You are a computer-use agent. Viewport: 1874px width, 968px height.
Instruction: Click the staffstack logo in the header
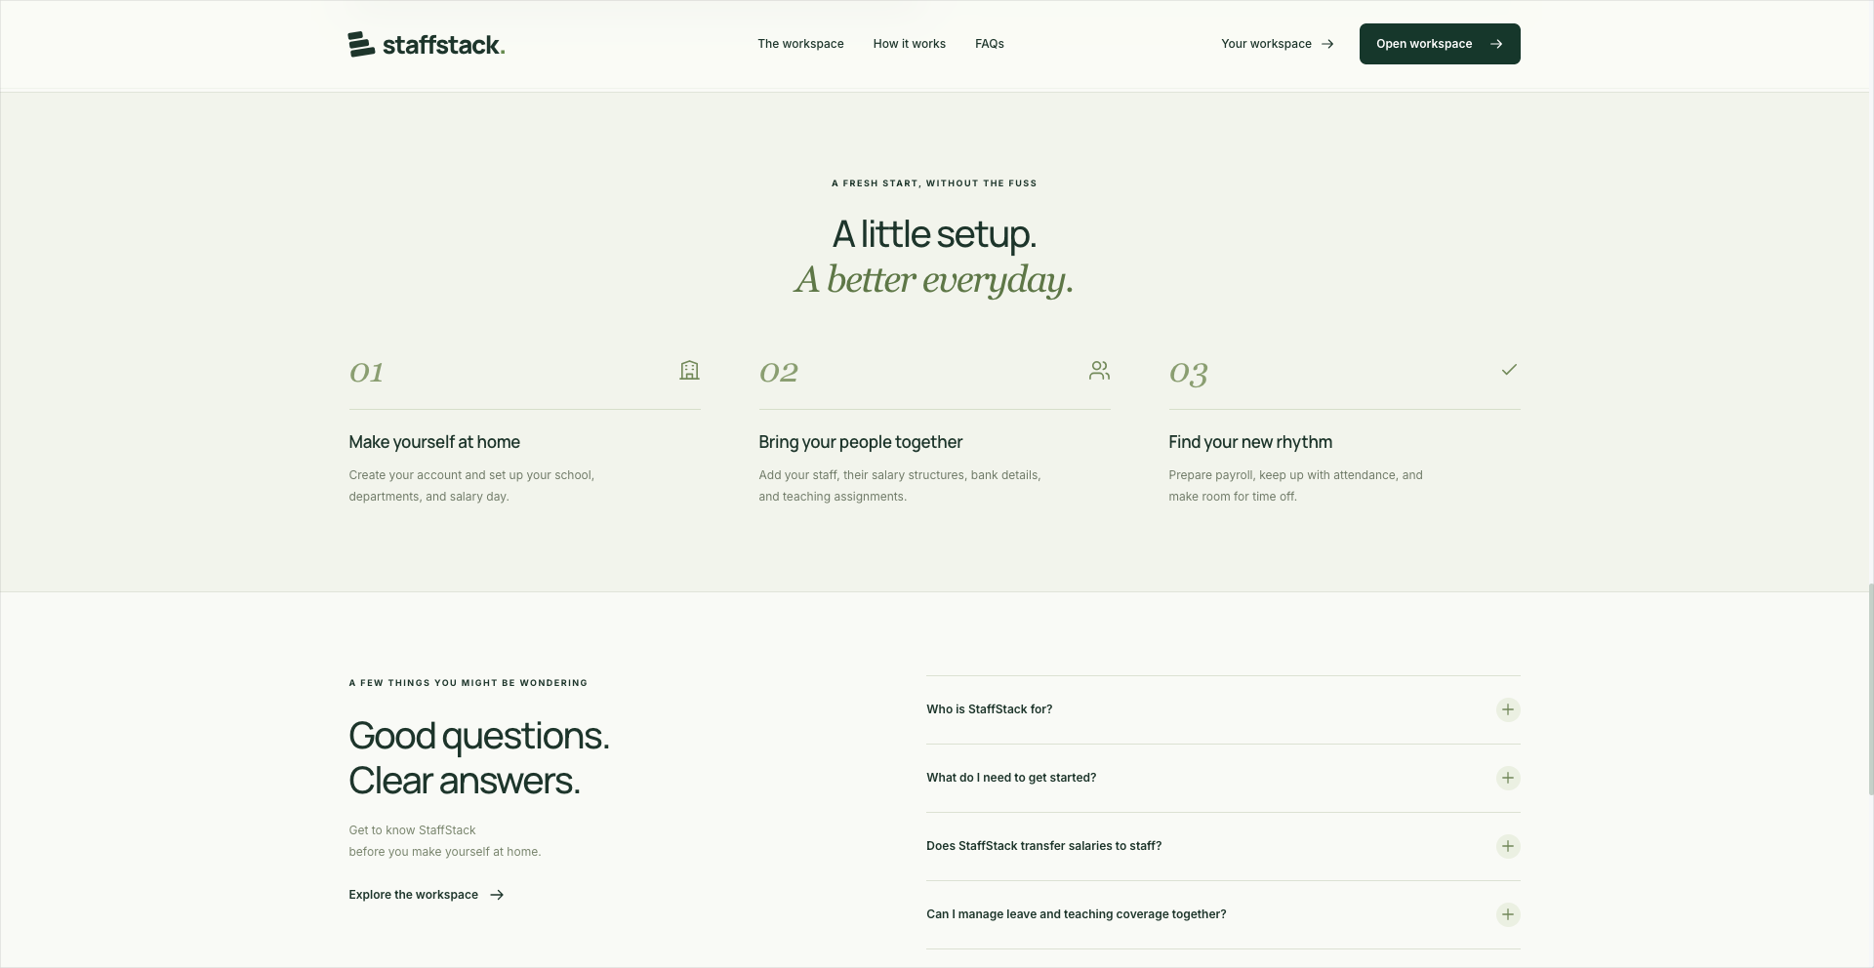(x=427, y=45)
